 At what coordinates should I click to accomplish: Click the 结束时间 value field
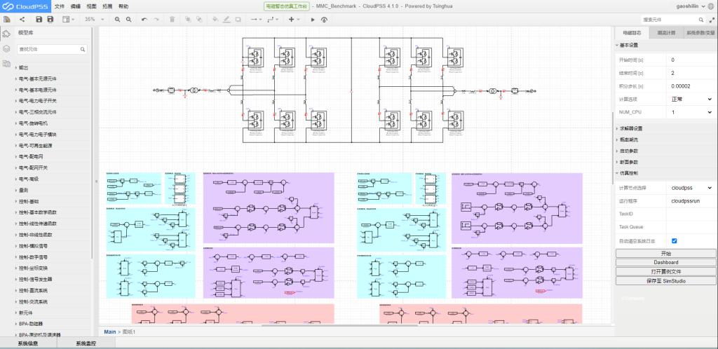691,73
